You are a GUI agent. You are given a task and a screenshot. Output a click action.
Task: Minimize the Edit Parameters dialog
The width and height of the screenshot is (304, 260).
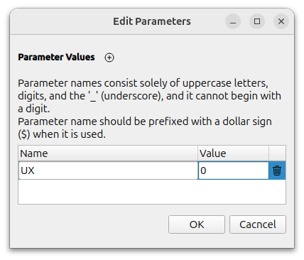click(233, 21)
